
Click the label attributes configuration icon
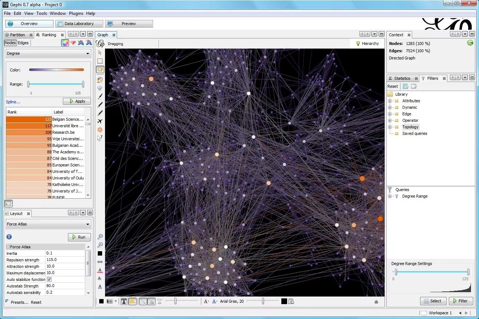[291, 301]
